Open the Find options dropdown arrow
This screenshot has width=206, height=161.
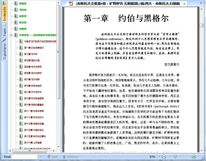pyautogui.click(x=40, y=157)
